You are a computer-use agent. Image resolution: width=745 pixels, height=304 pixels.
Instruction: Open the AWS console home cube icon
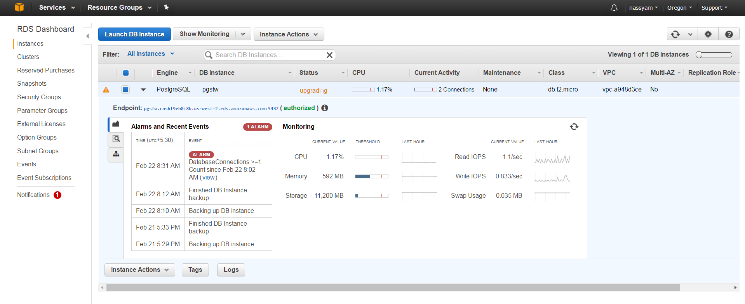(x=19, y=7)
